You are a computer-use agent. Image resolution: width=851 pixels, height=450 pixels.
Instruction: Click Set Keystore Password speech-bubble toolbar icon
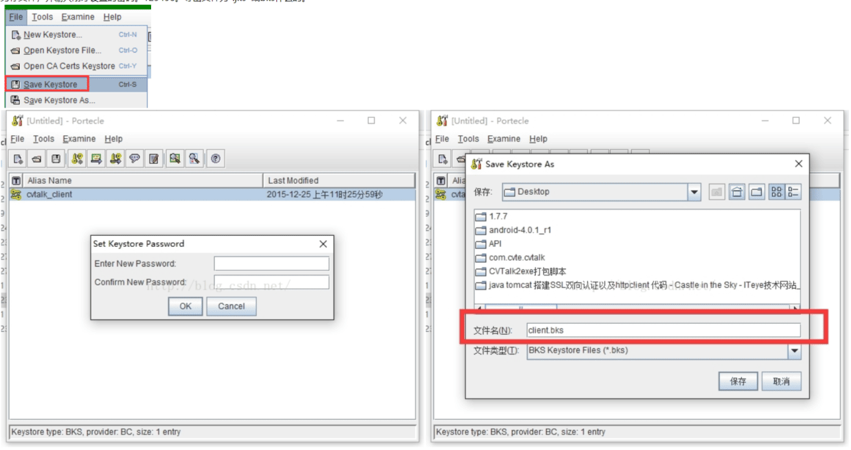(135, 158)
